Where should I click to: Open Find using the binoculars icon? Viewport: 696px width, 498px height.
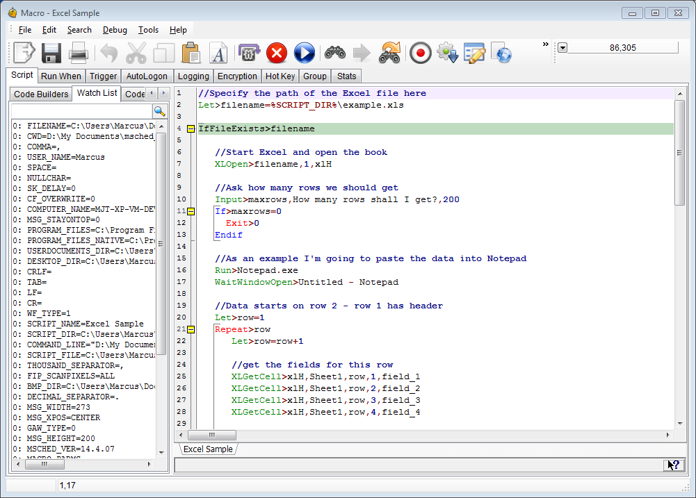334,53
